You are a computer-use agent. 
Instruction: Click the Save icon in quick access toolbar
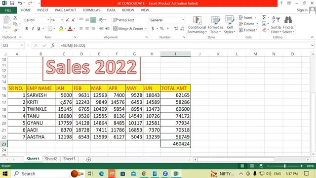pyautogui.click(x=12, y=3)
